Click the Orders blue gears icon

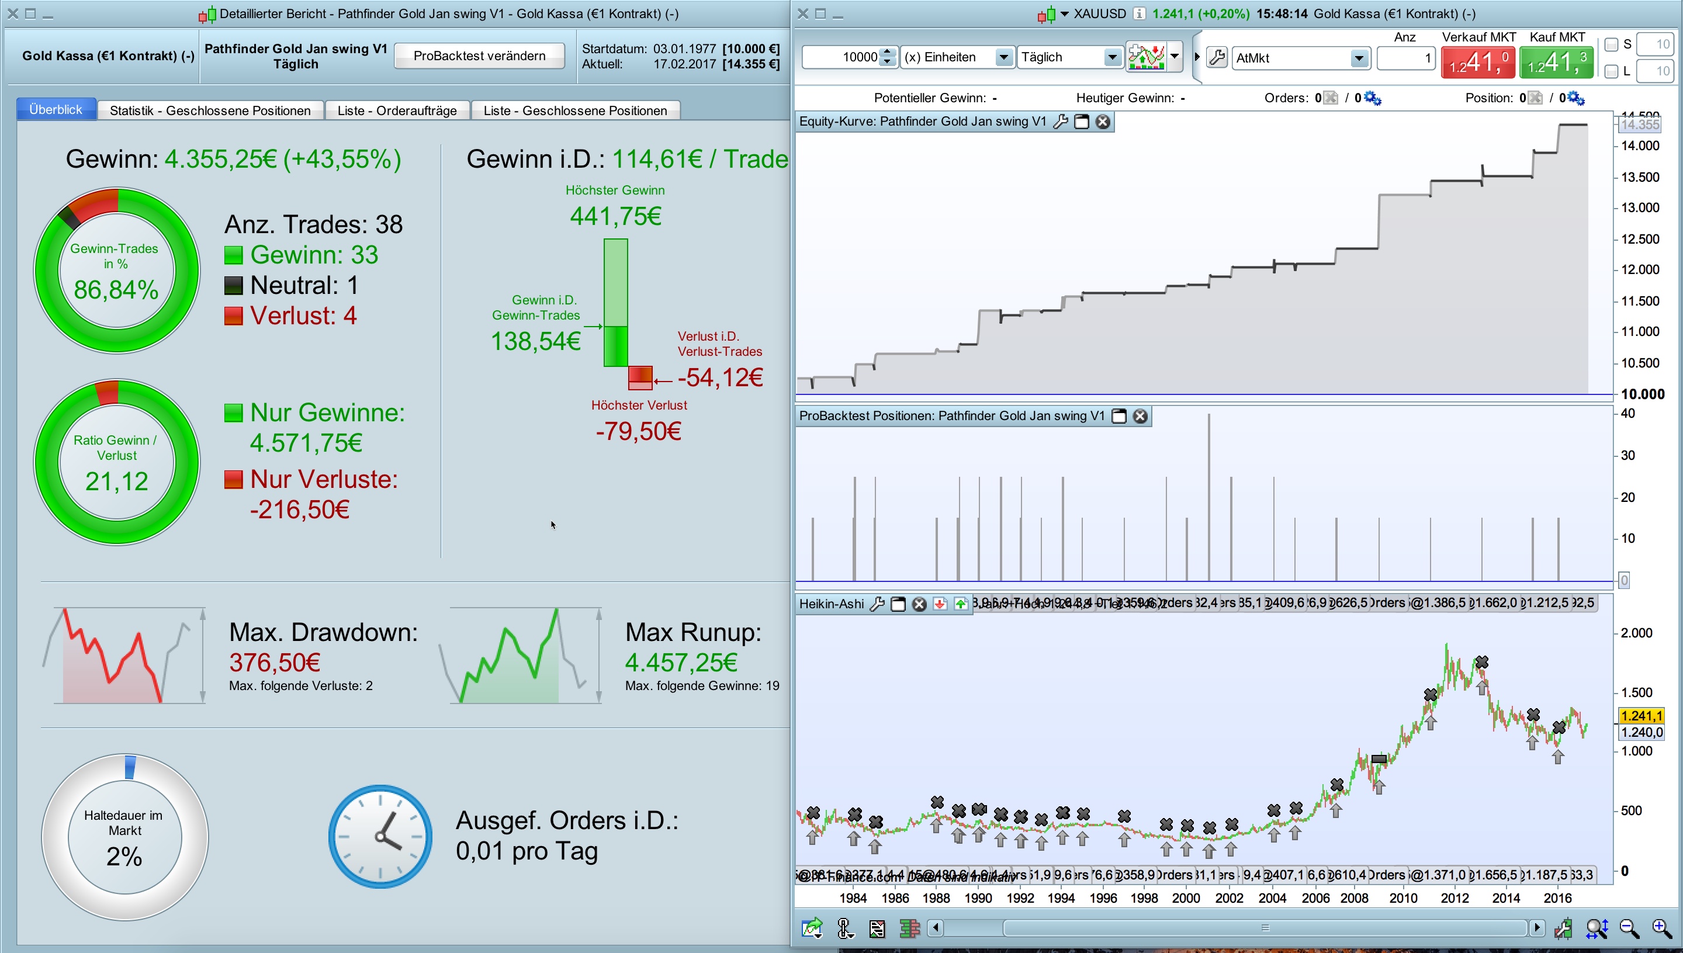coord(1373,99)
